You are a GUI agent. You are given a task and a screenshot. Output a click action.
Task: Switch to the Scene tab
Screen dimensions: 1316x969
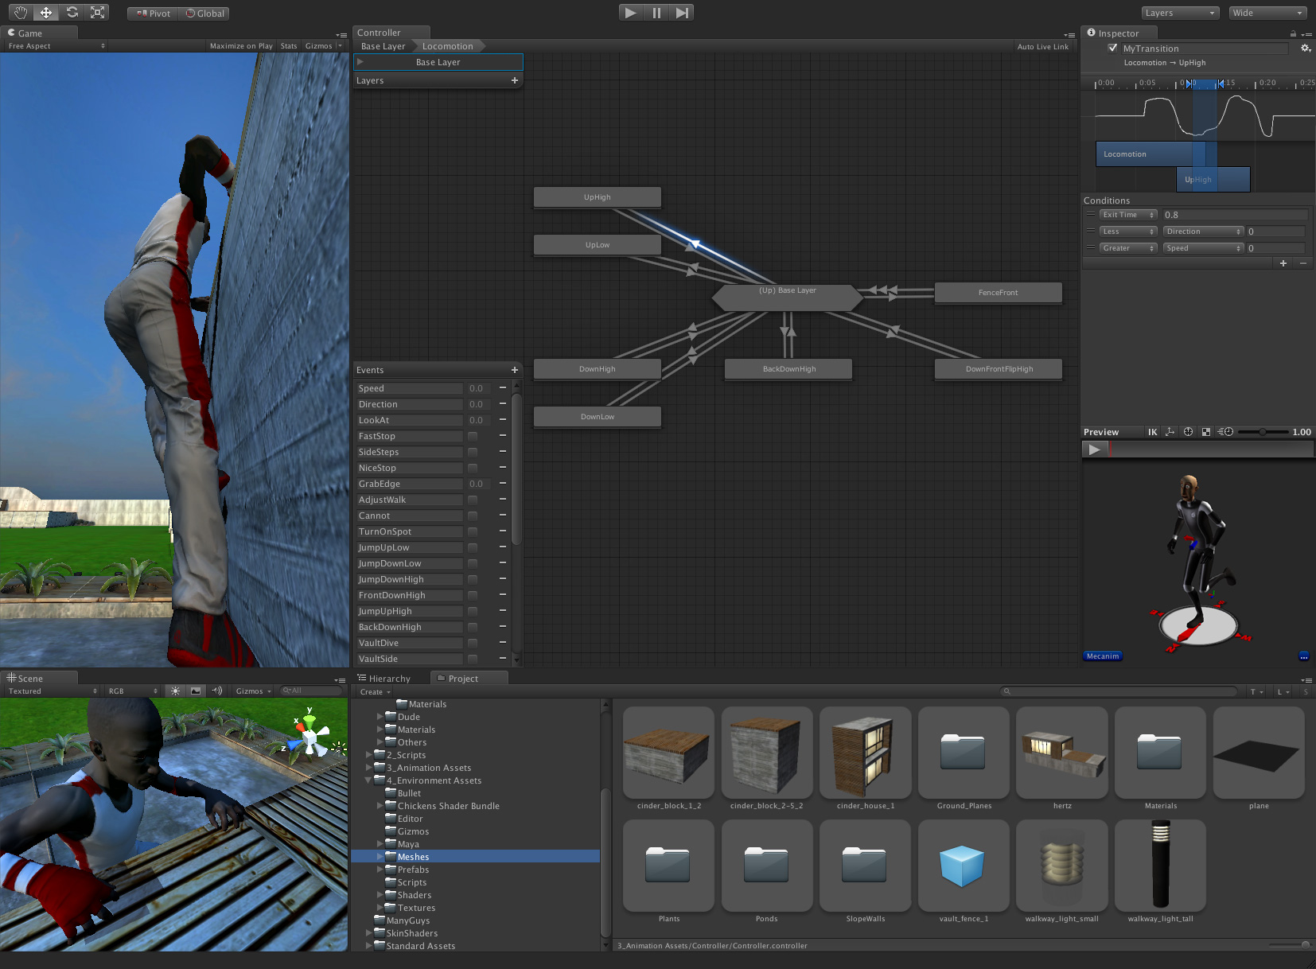[x=32, y=678]
